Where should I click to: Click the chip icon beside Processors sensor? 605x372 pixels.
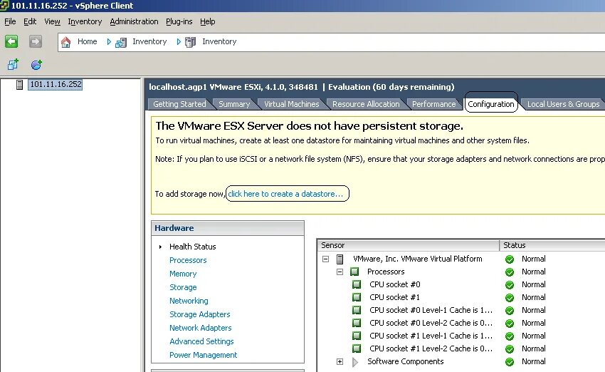tap(354, 272)
